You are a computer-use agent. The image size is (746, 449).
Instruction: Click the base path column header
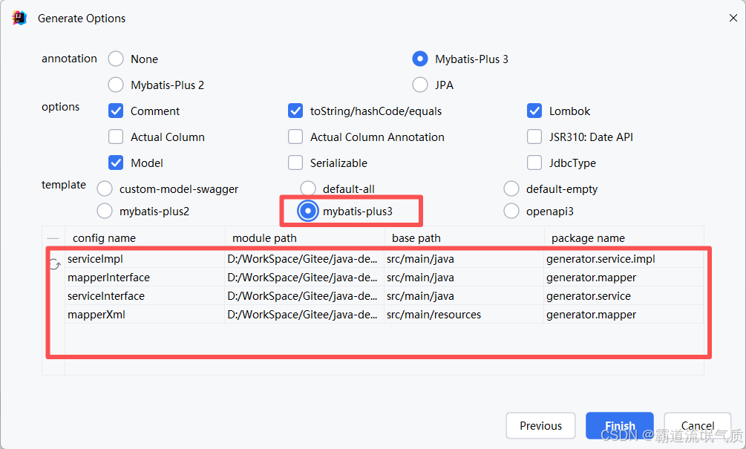pyautogui.click(x=465, y=238)
